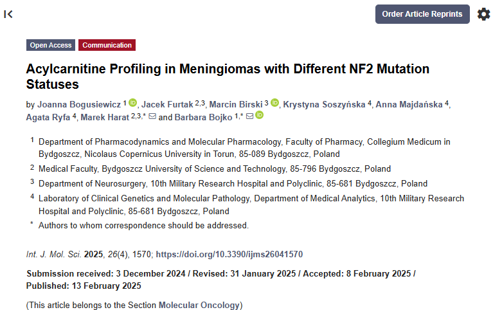Click Marek Harat's email envelope icon
This screenshot has width=493, height=310.
pos(152,116)
